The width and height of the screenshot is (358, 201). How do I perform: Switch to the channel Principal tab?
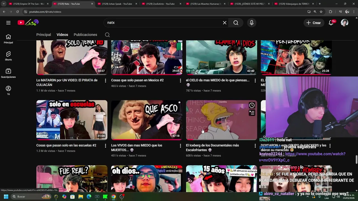[x=44, y=35]
